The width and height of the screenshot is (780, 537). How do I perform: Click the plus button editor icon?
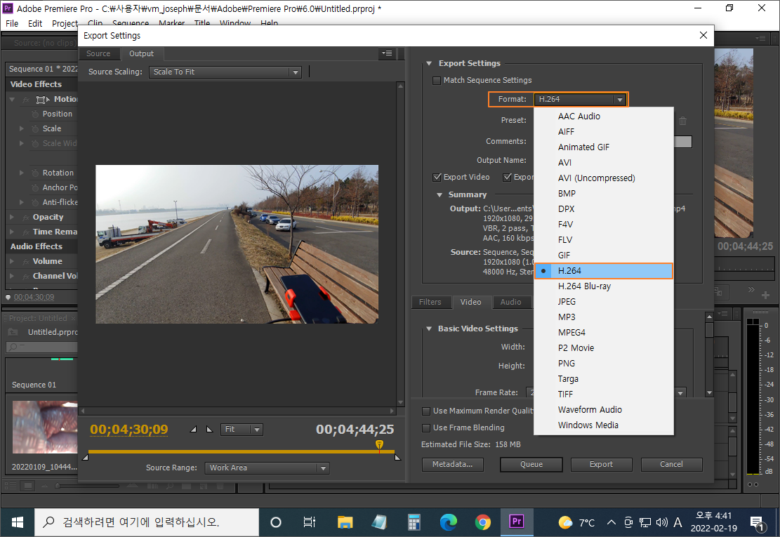pos(765,296)
